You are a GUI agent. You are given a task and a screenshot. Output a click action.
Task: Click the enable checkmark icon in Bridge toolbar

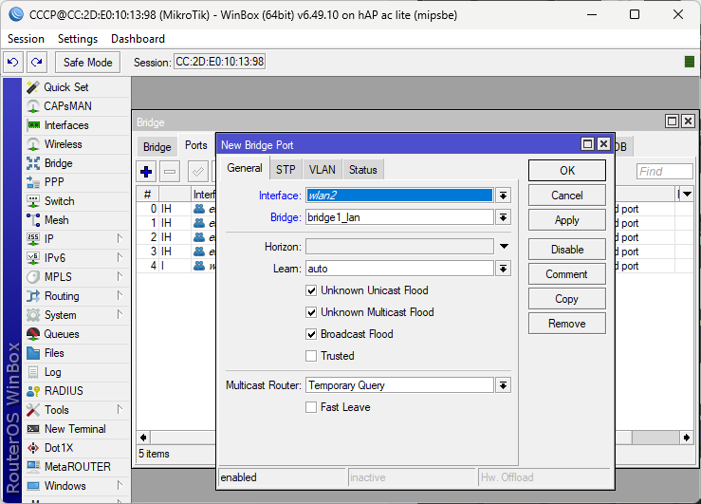click(x=197, y=172)
